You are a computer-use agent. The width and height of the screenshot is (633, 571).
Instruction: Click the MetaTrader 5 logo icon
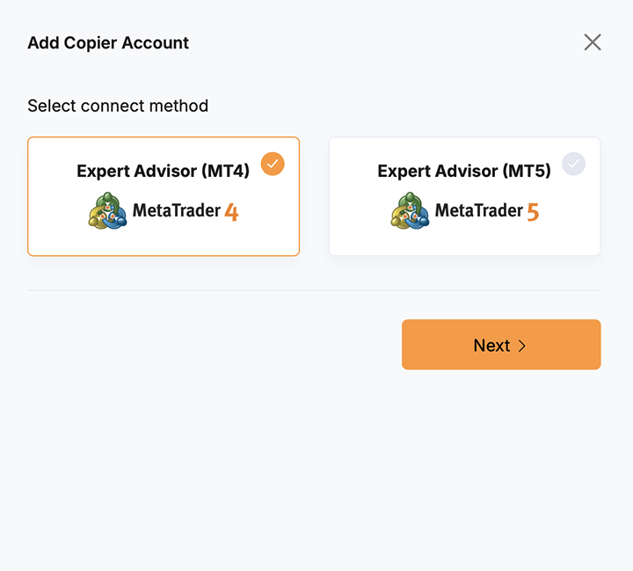pos(410,211)
